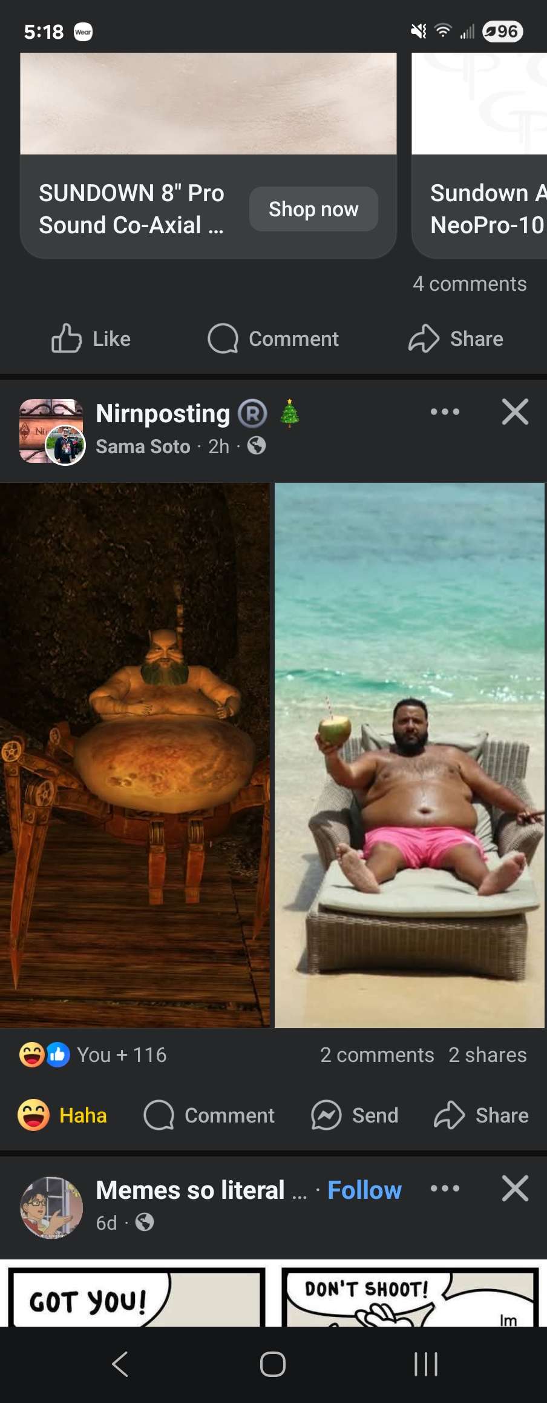This screenshot has height=1403, width=547.
Task: Tap Android back navigation button
Action: (120, 1364)
